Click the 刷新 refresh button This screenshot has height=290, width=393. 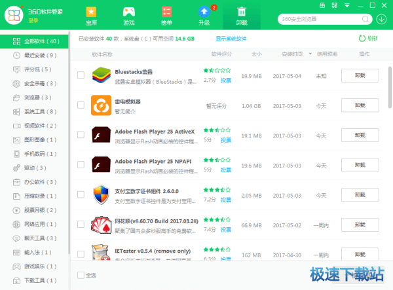click(368, 39)
